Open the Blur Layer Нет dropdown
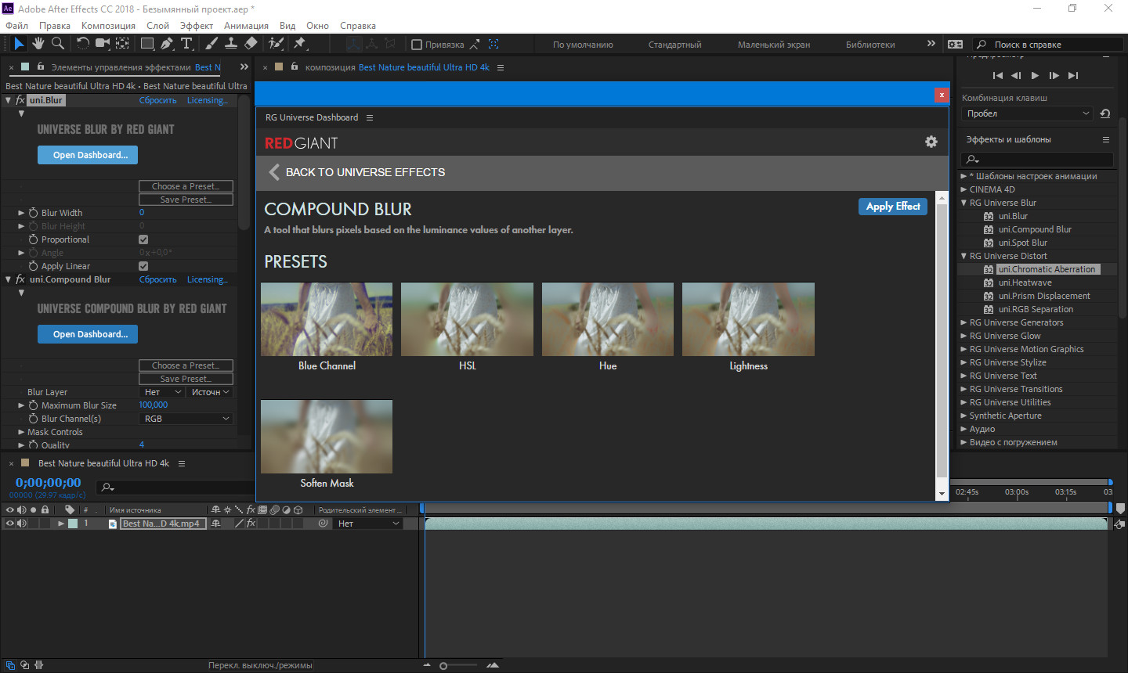The height and width of the screenshot is (673, 1128). [163, 392]
